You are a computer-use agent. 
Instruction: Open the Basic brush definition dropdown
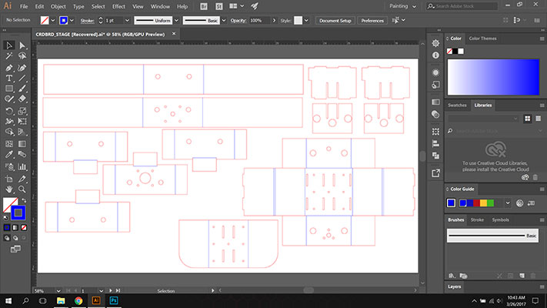click(x=224, y=21)
